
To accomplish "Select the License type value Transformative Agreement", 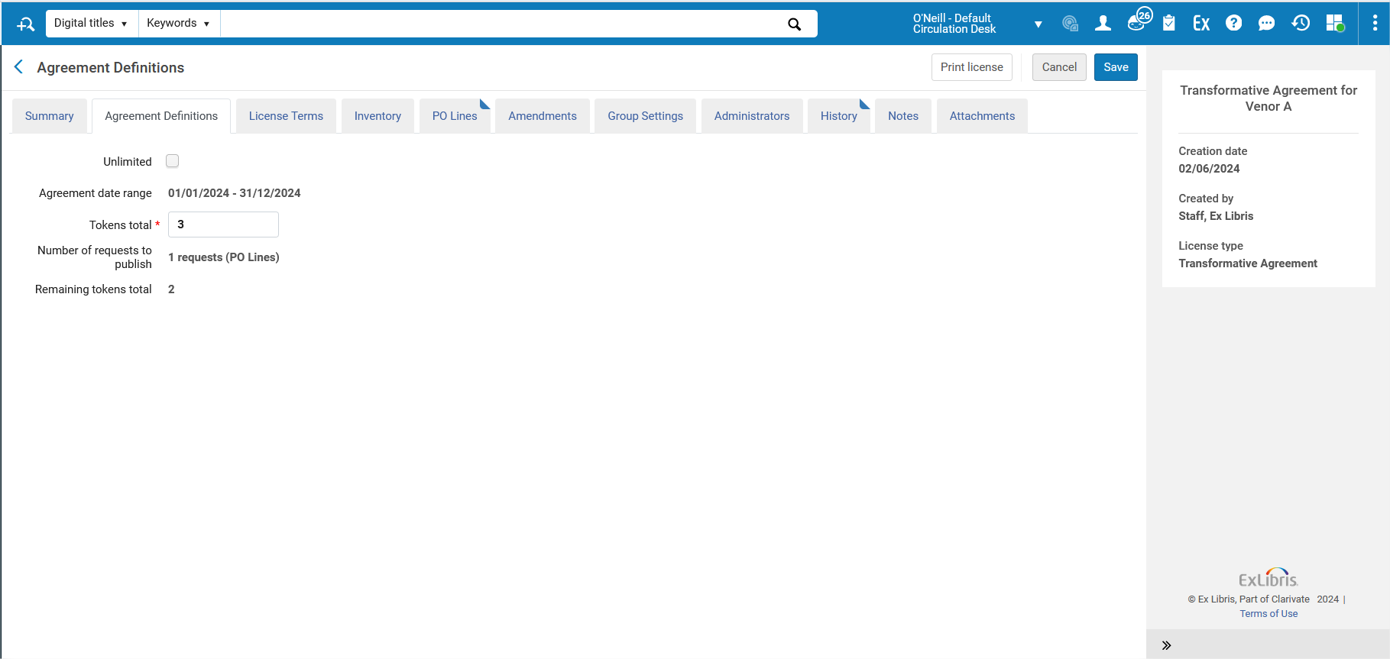I will pos(1248,263).
